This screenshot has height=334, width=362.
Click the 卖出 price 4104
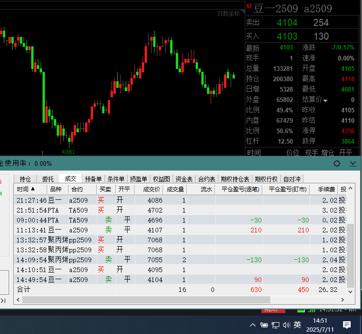[x=287, y=23]
